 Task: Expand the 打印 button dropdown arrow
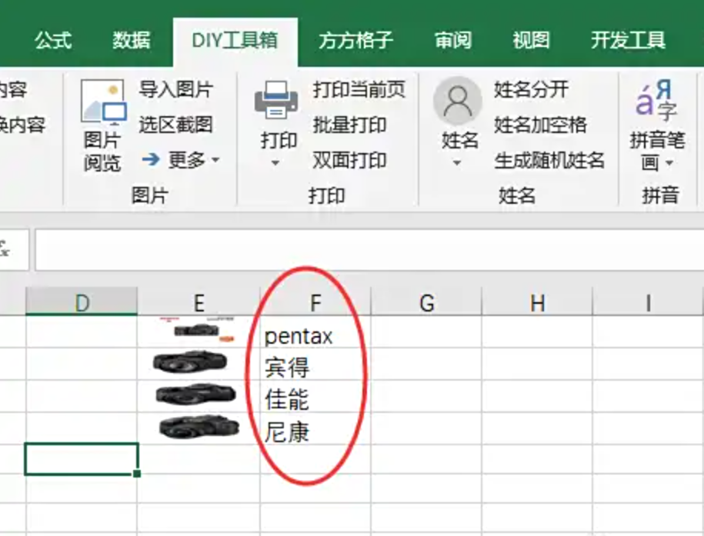(x=275, y=163)
